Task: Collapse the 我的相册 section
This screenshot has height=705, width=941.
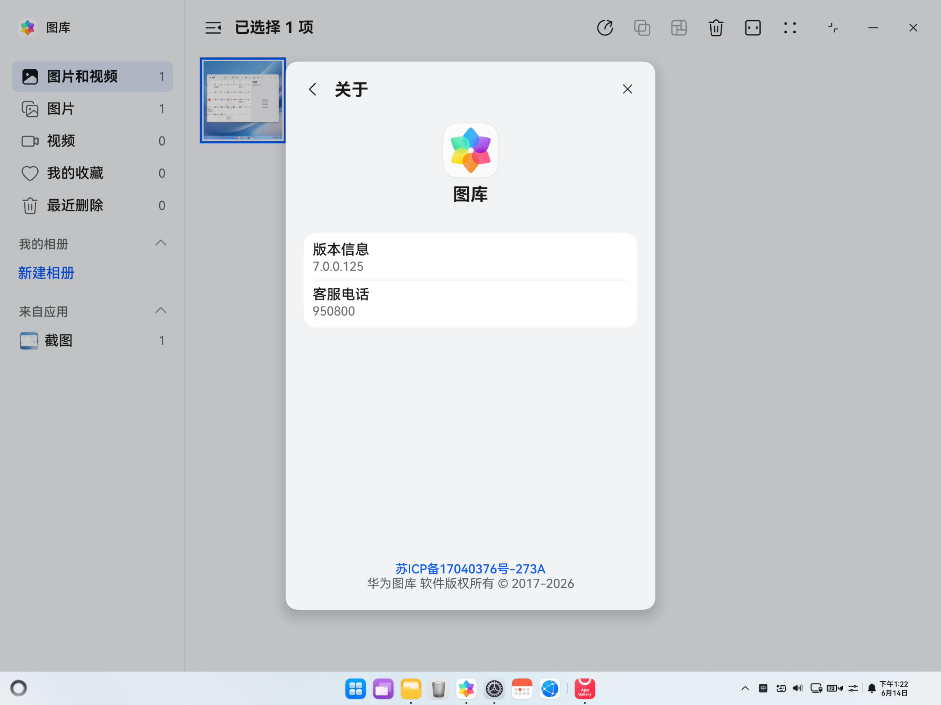Action: (x=161, y=243)
